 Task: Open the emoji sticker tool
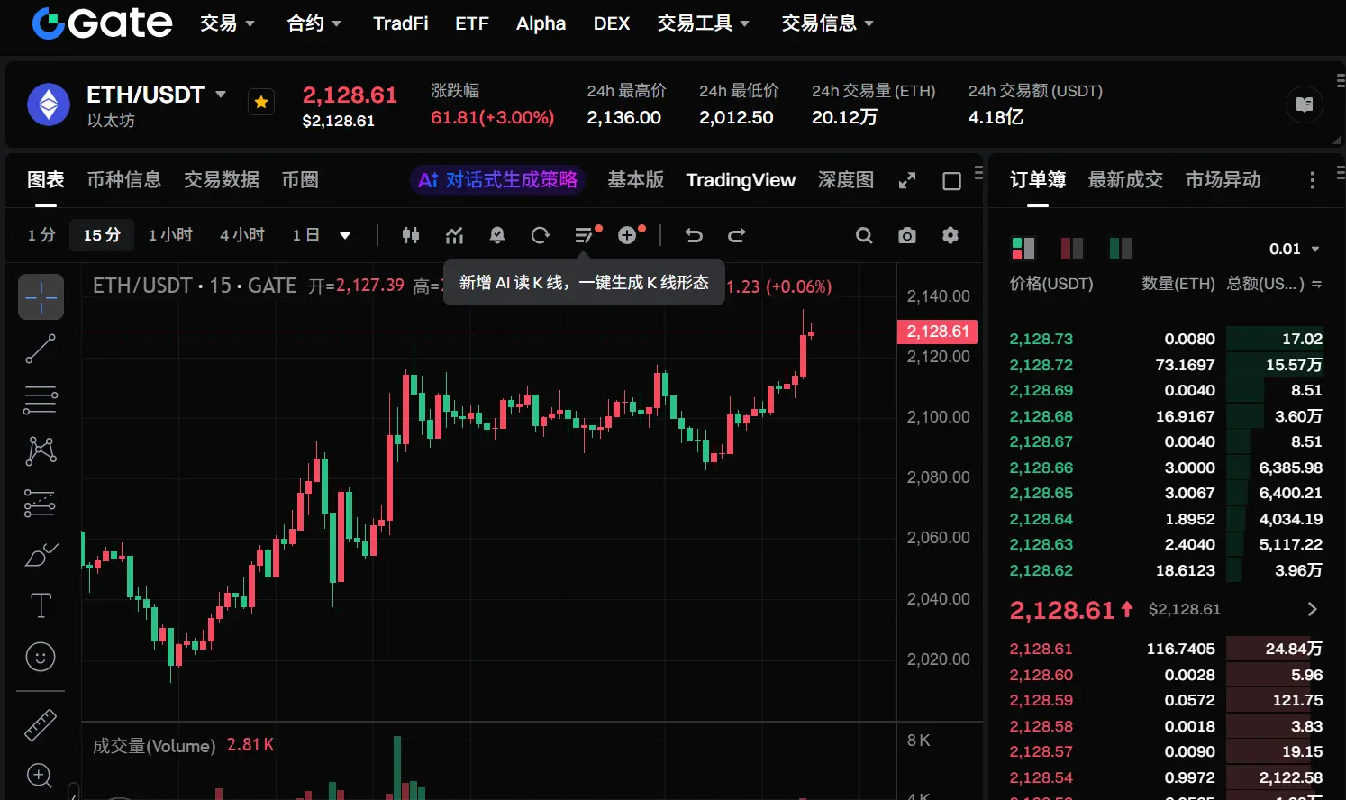point(41,657)
